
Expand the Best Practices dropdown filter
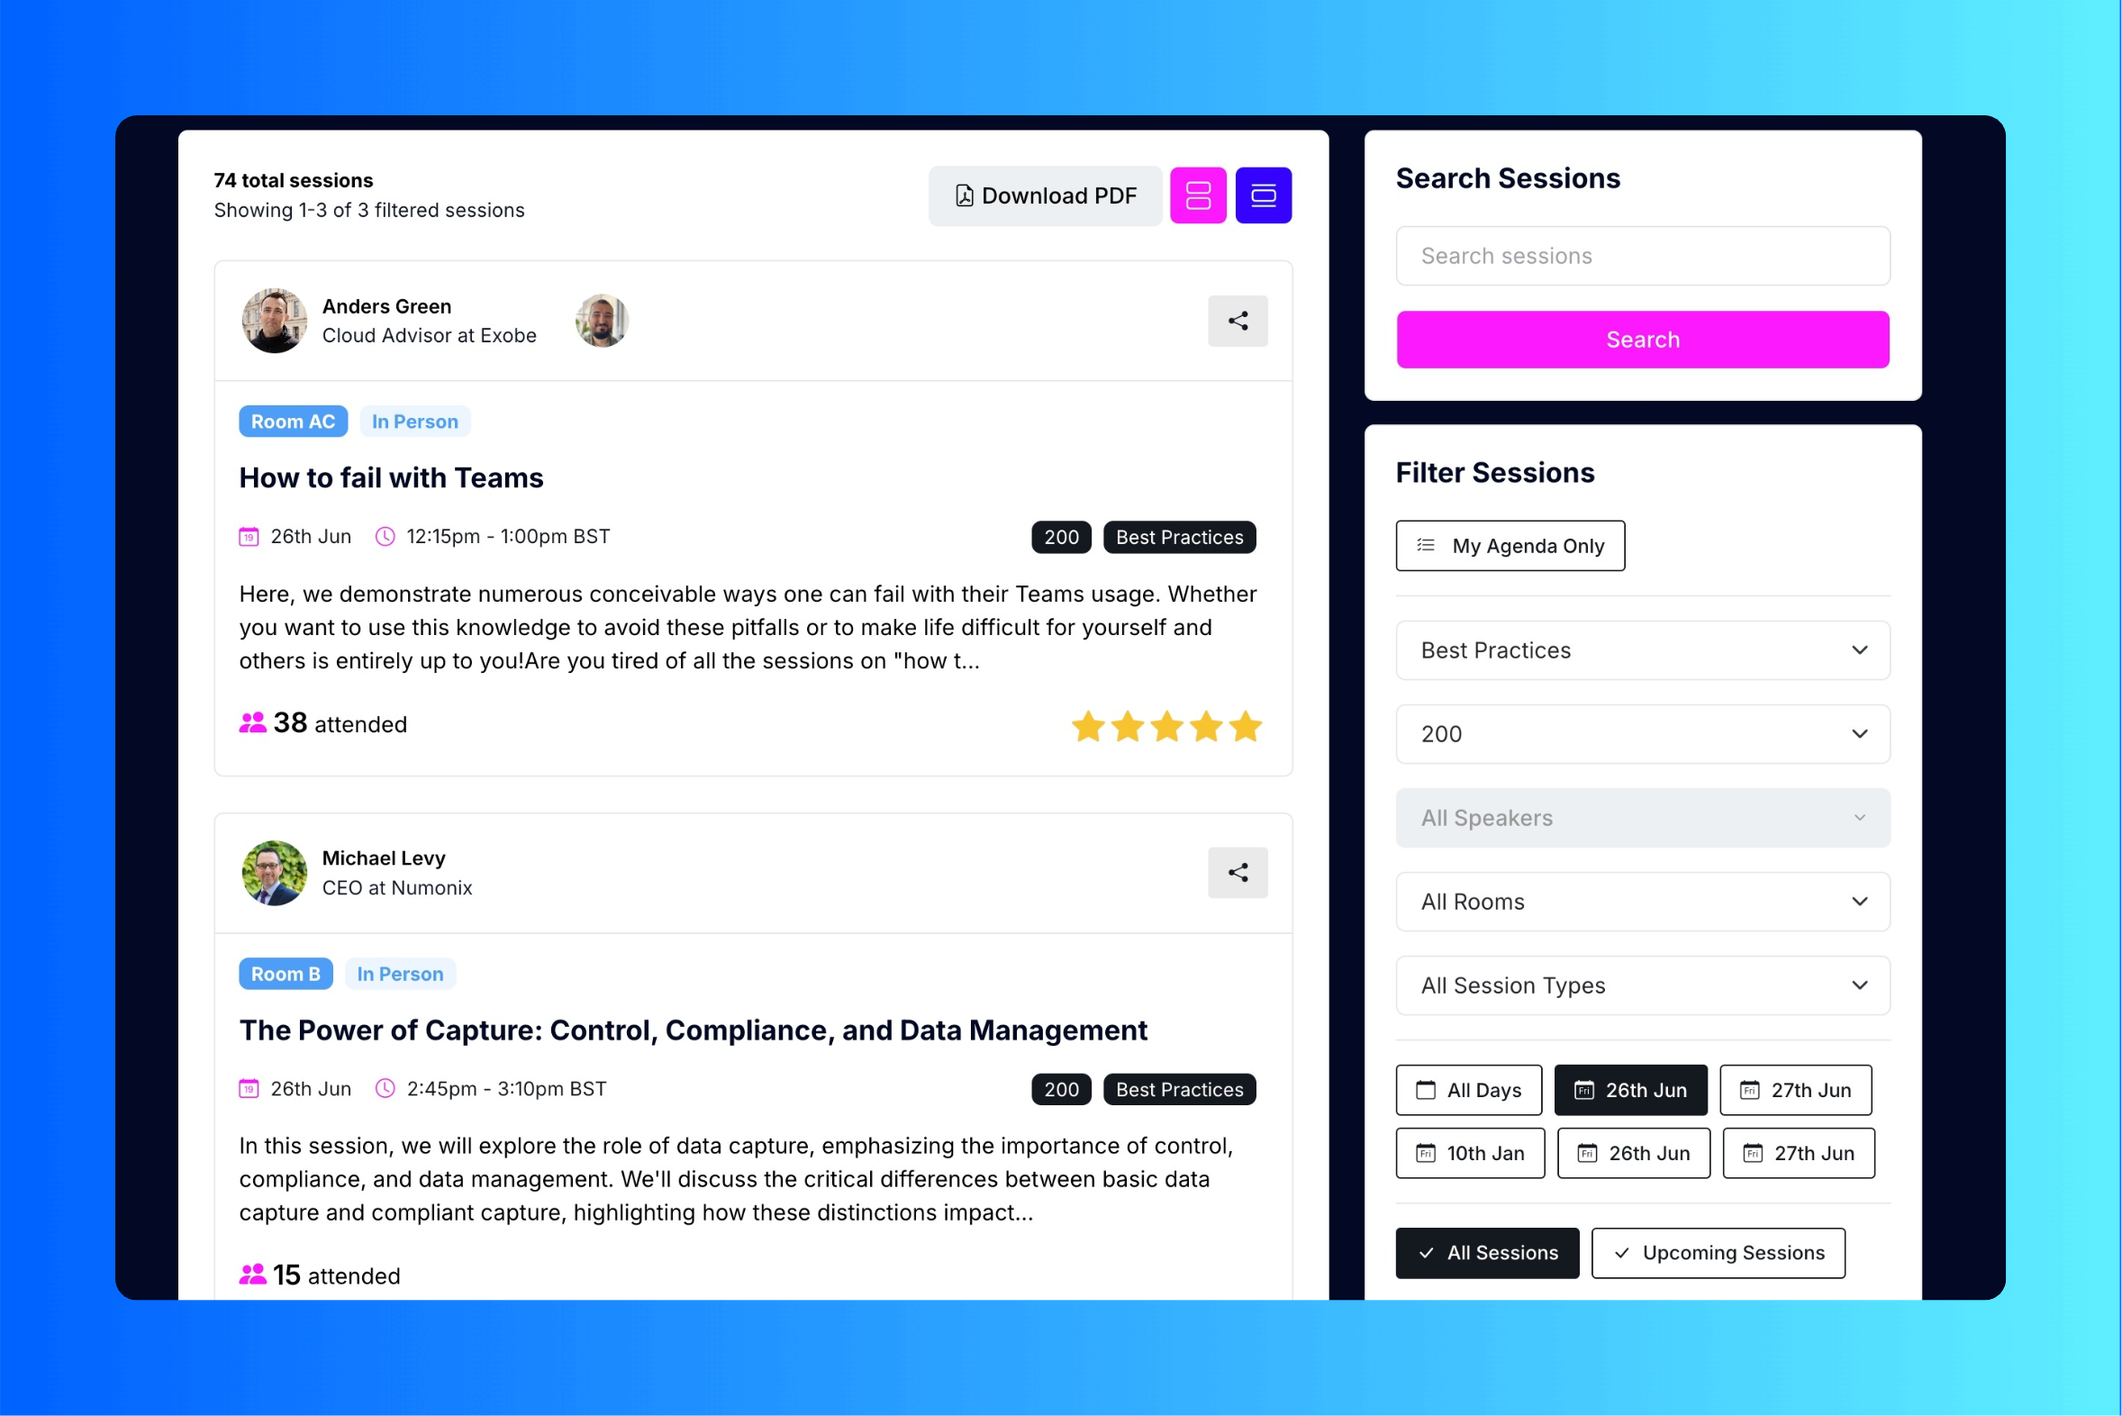click(1643, 649)
